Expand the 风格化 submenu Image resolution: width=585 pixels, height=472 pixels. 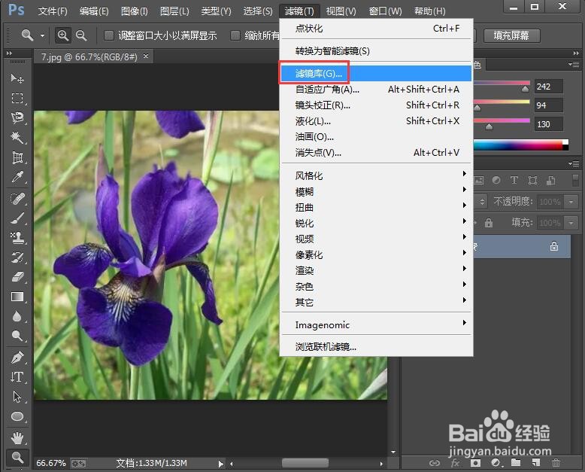(377, 176)
